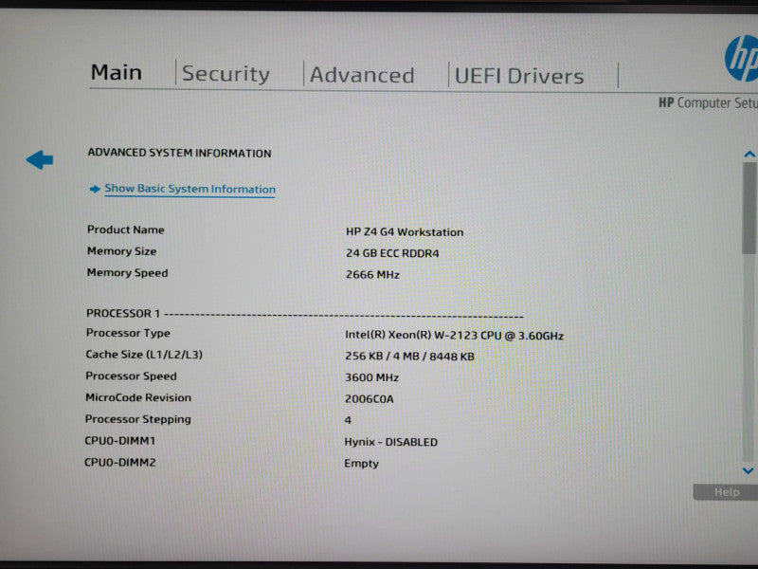This screenshot has width=758, height=569.
Task: Click the 2006C0A microcode value
Action: pyautogui.click(x=370, y=399)
